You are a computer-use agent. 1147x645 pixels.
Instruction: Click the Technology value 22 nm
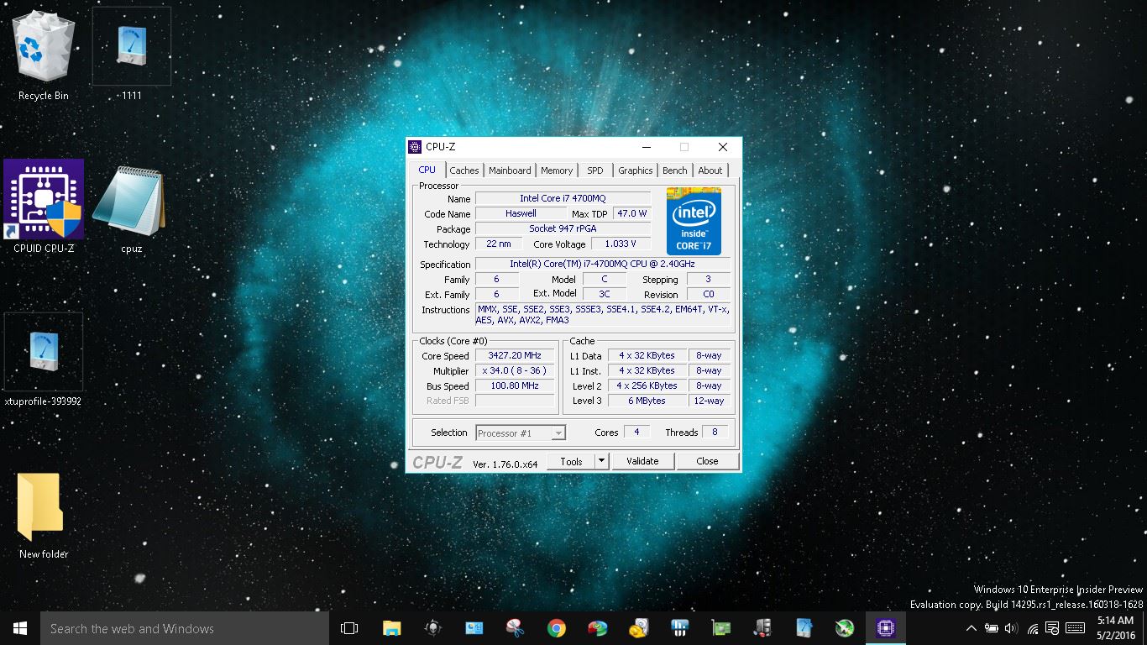pyautogui.click(x=499, y=244)
